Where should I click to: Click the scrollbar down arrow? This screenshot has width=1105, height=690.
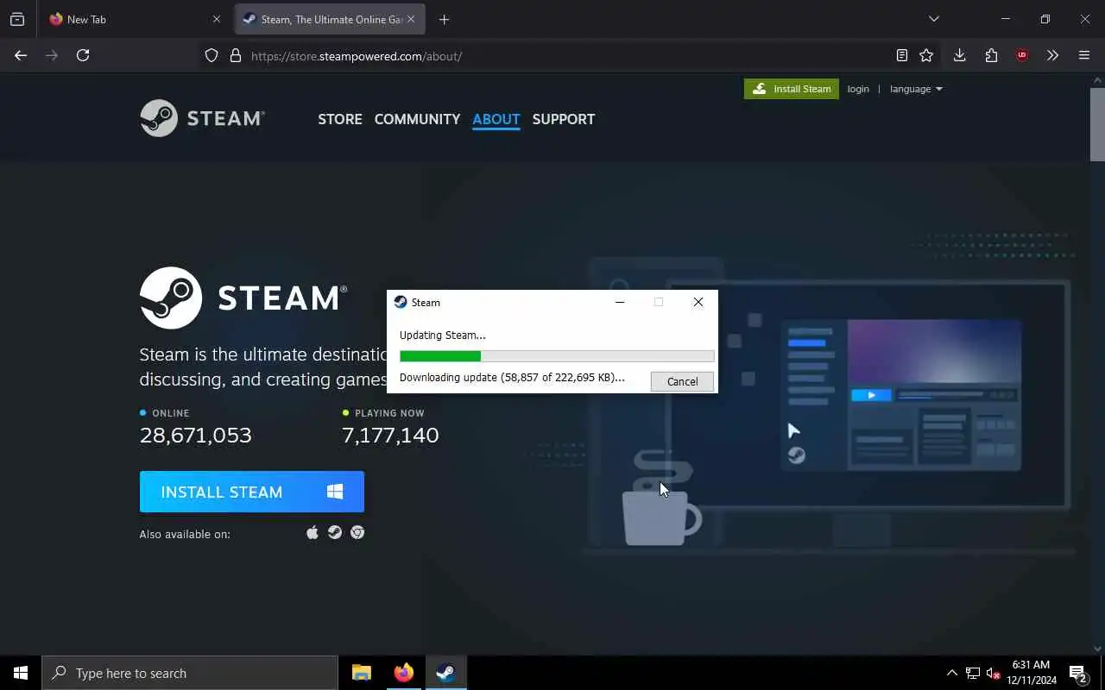tap(1097, 649)
